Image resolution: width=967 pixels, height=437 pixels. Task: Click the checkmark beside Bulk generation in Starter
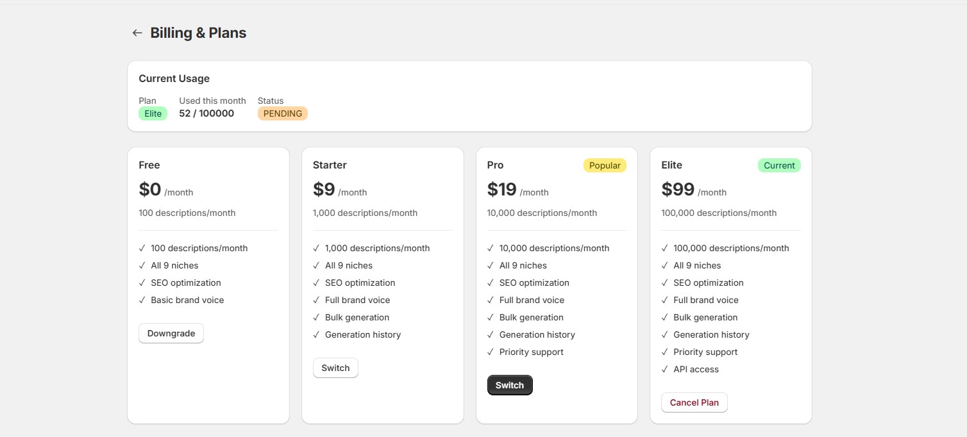point(315,317)
